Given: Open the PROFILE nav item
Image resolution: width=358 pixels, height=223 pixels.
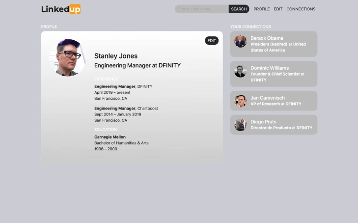Looking at the screenshot, I should coord(262,9).
